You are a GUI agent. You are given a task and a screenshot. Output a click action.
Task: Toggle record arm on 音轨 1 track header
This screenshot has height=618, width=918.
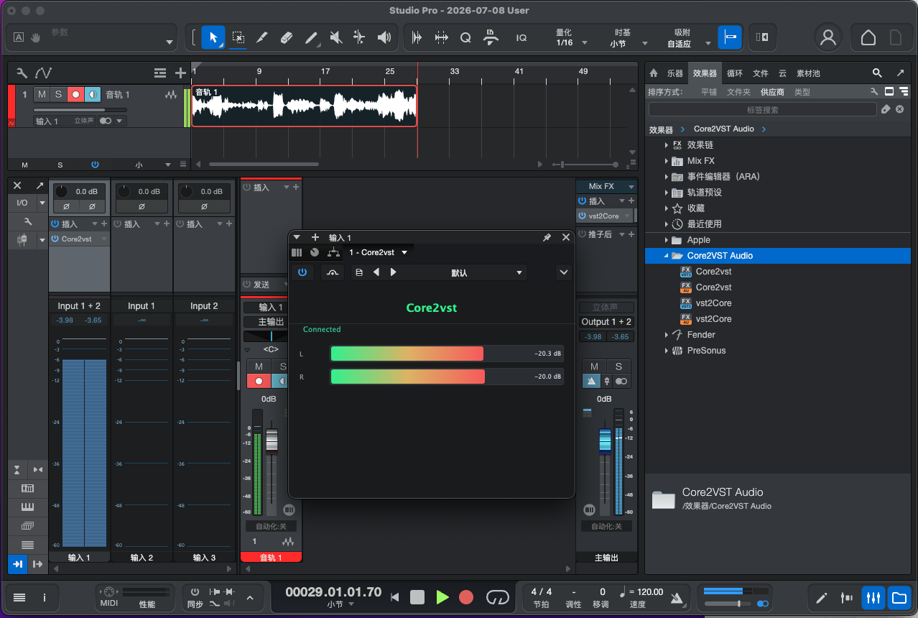[75, 95]
